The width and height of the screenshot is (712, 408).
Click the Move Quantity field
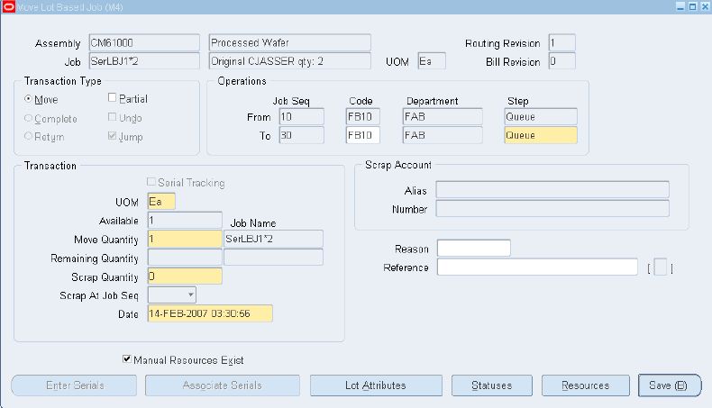(x=185, y=239)
